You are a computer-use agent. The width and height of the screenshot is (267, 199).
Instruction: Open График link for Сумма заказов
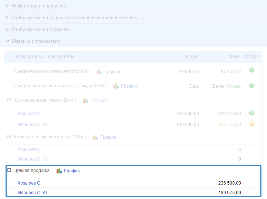point(99,101)
